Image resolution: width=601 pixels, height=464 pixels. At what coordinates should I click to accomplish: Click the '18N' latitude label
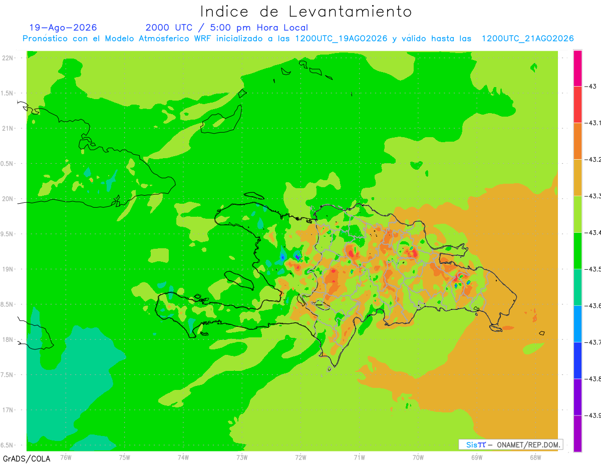9,339
